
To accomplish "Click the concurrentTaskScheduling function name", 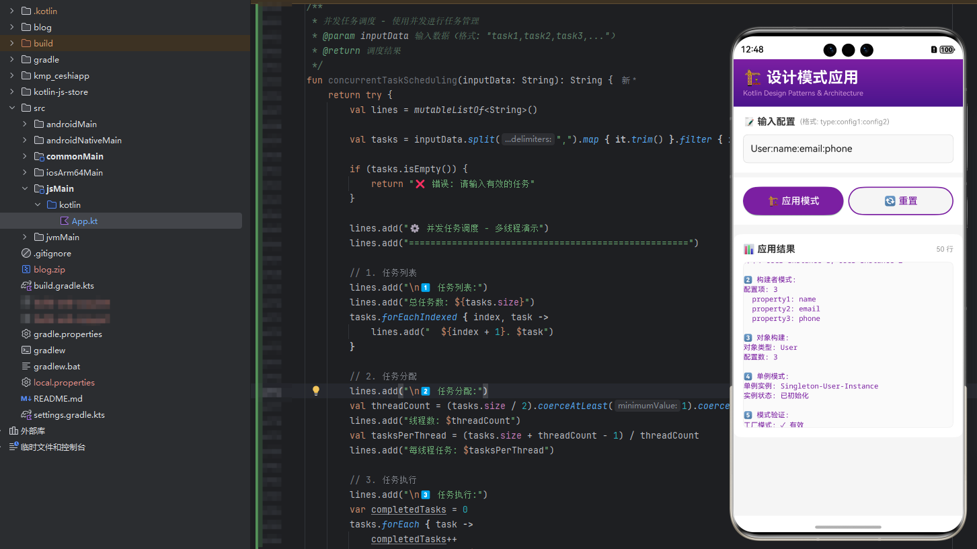I will click(x=393, y=80).
